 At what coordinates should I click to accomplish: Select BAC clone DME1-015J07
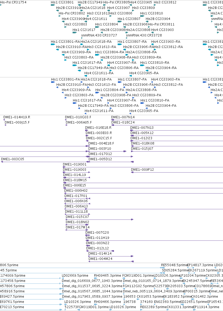click(x=142, y=149)
